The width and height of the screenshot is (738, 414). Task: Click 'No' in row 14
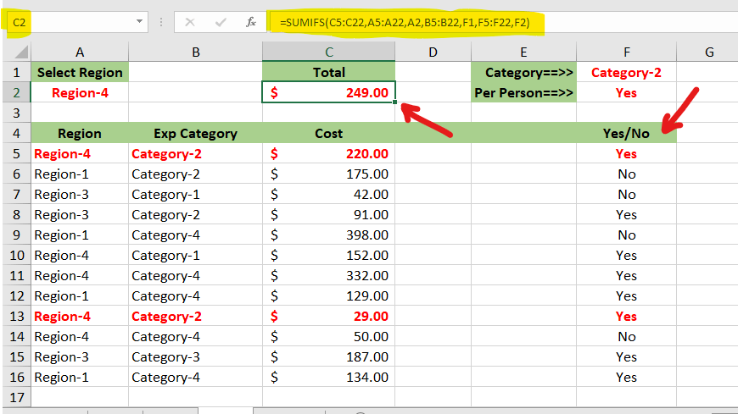click(x=627, y=336)
